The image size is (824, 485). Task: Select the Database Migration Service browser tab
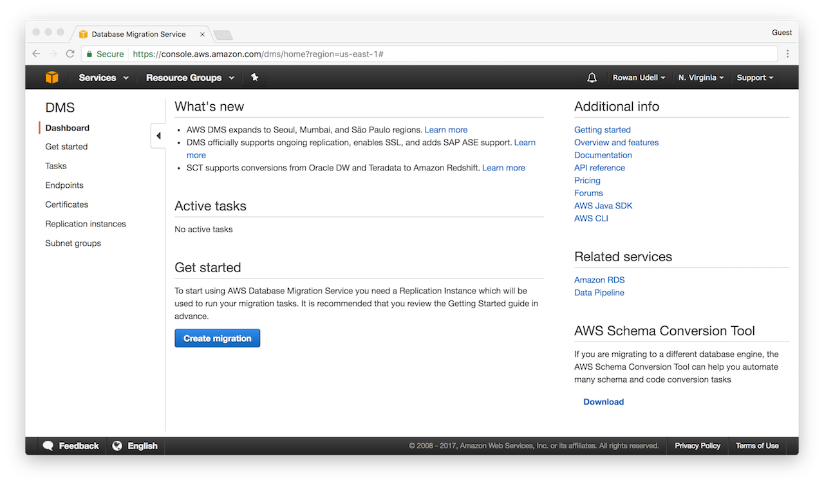[x=140, y=34]
